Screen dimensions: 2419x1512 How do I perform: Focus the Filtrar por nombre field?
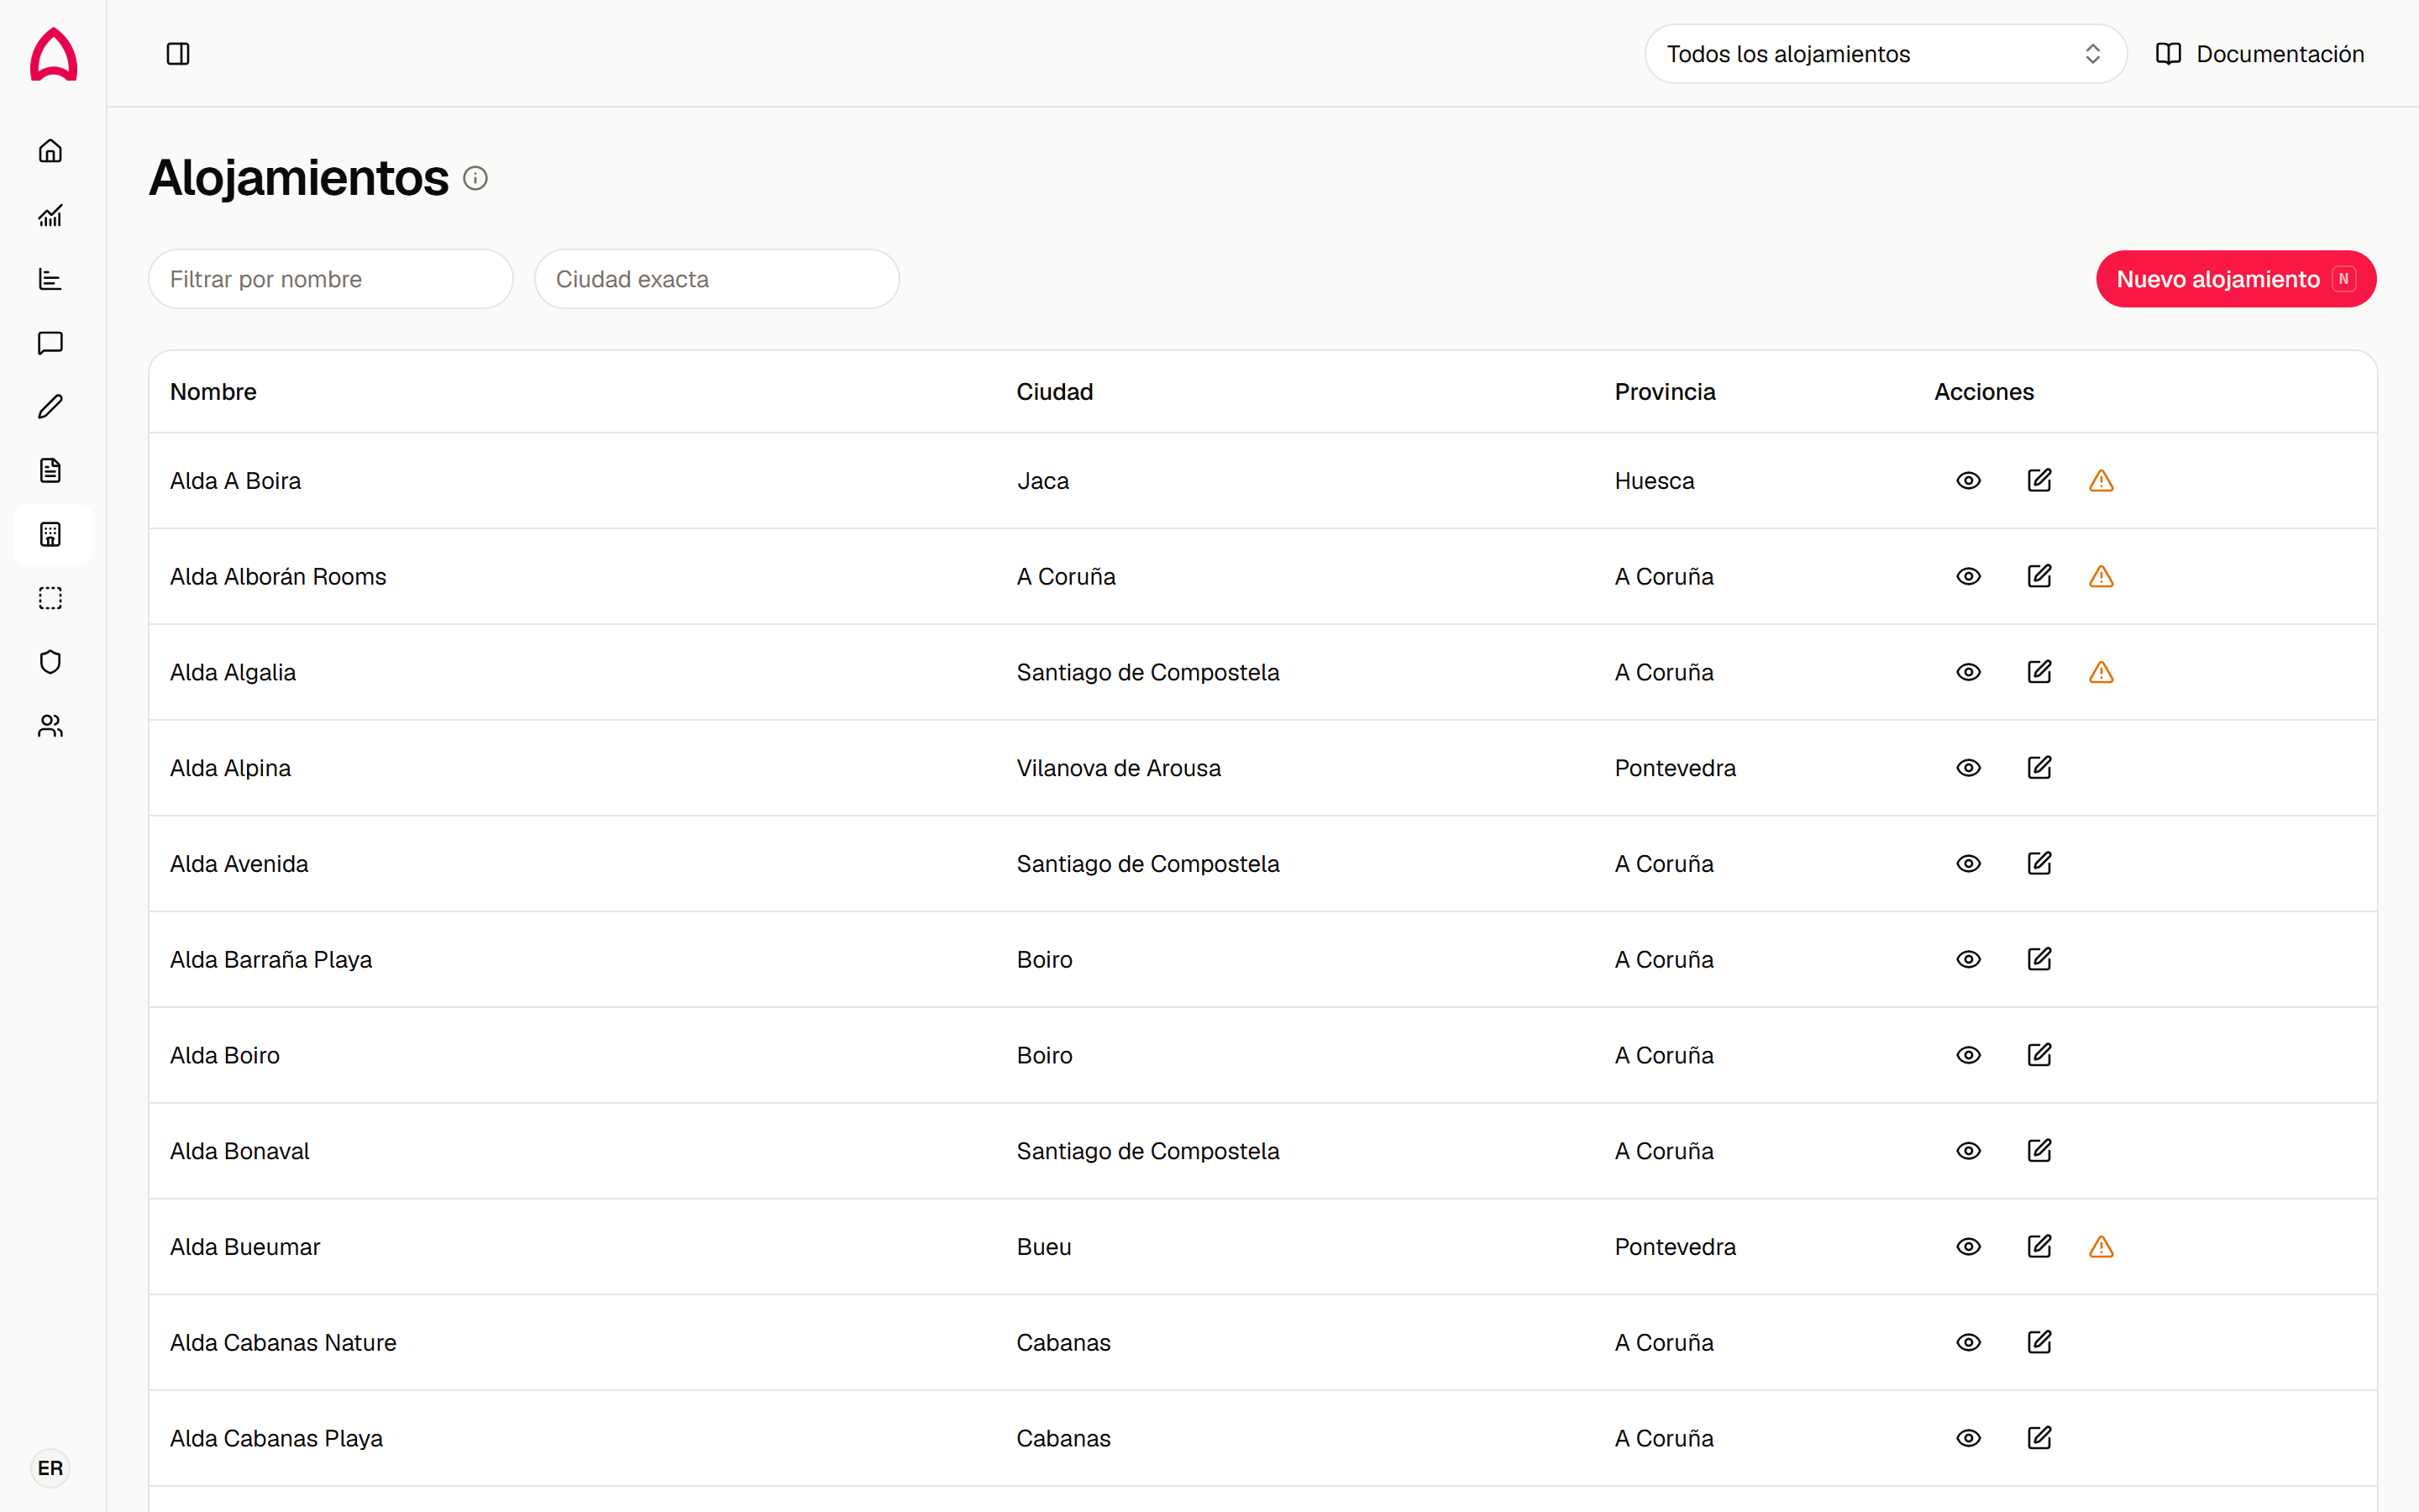point(331,279)
